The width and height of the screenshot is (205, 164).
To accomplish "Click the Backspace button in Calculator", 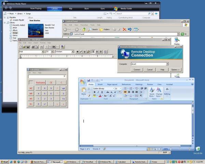I will pyautogui.click(x=40, y=83).
